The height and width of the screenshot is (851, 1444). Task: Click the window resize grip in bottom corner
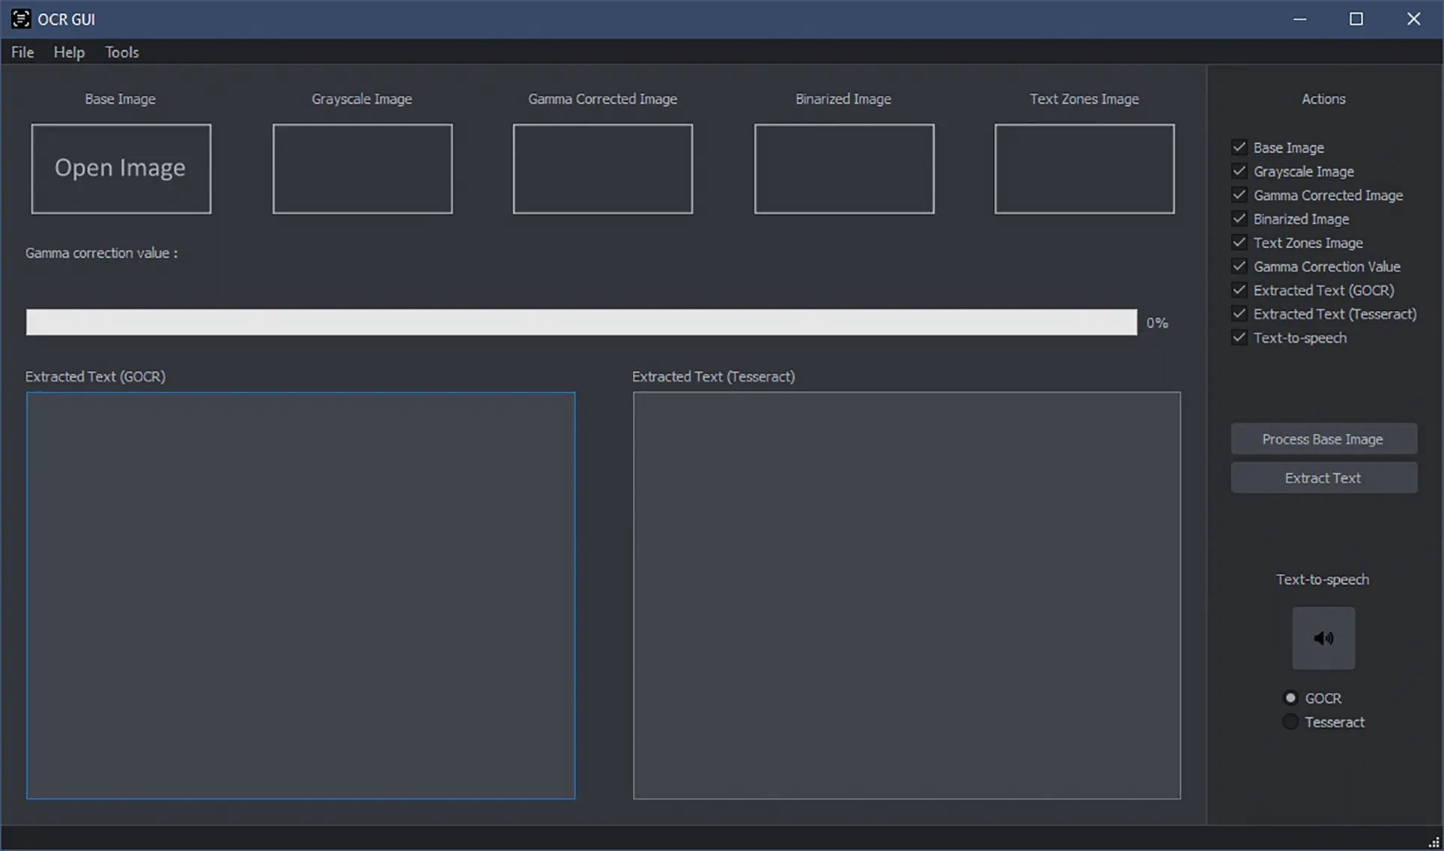point(1434,841)
